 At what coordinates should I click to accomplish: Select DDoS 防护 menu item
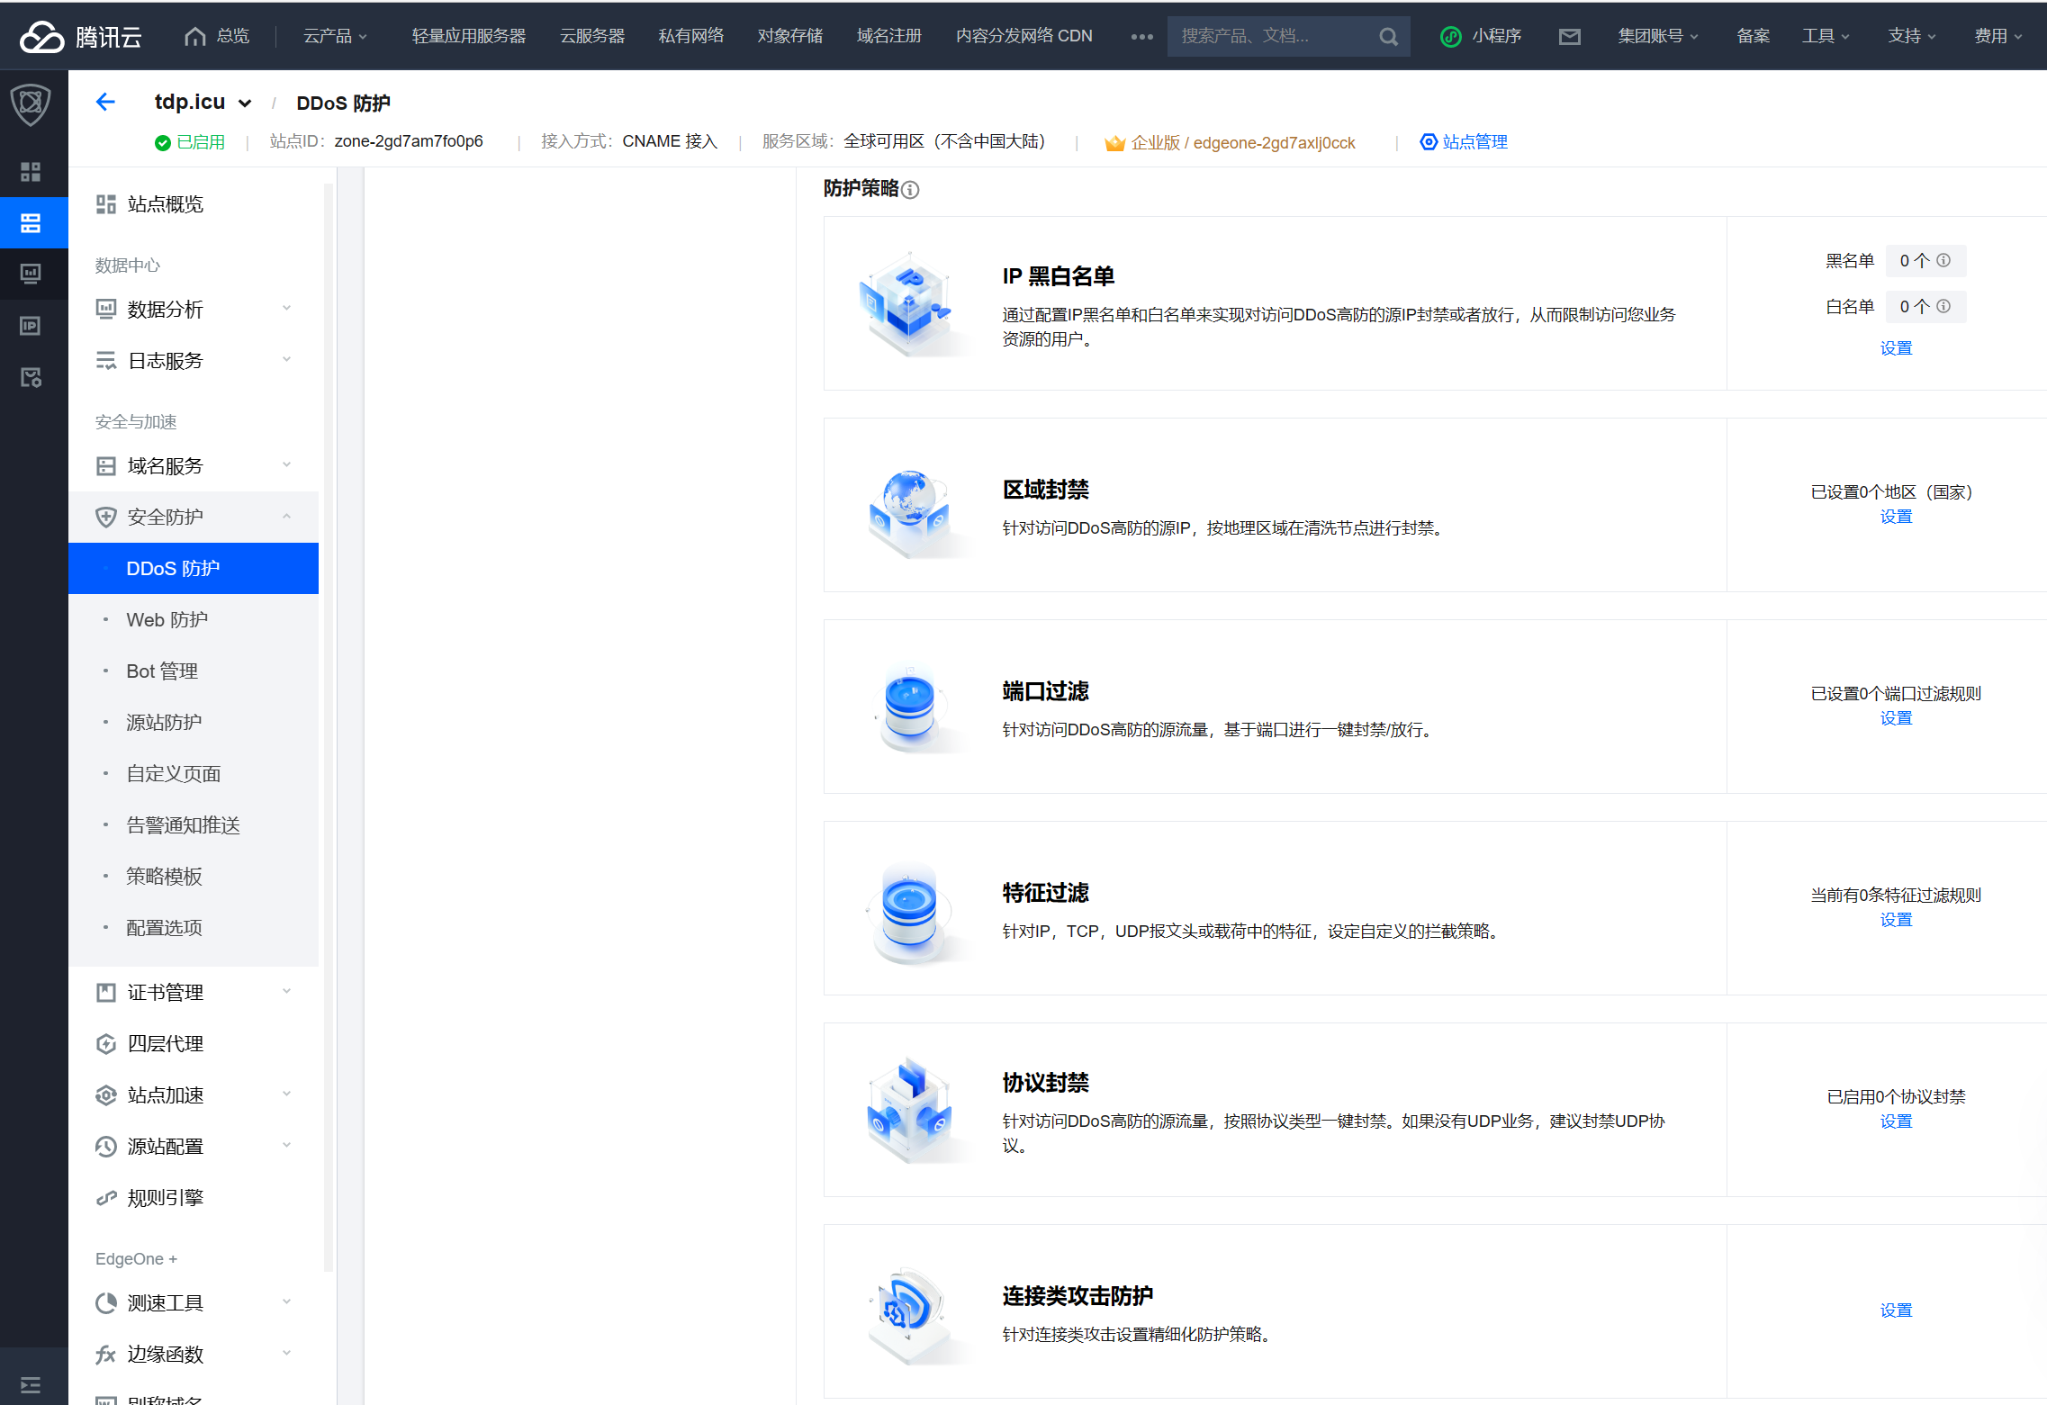(194, 568)
